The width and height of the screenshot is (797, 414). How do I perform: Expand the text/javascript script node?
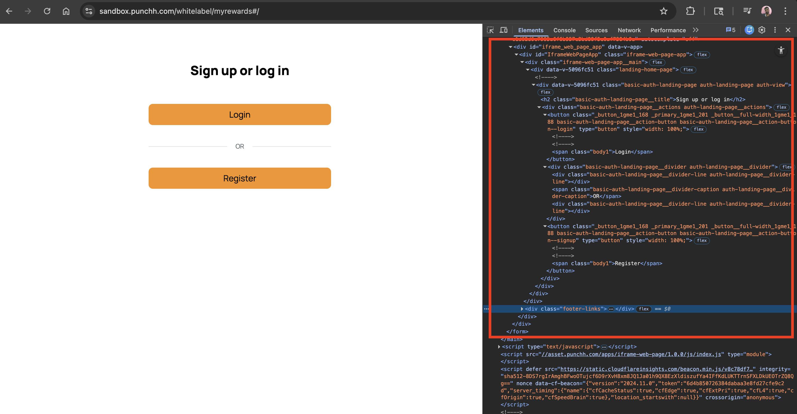(499, 347)
